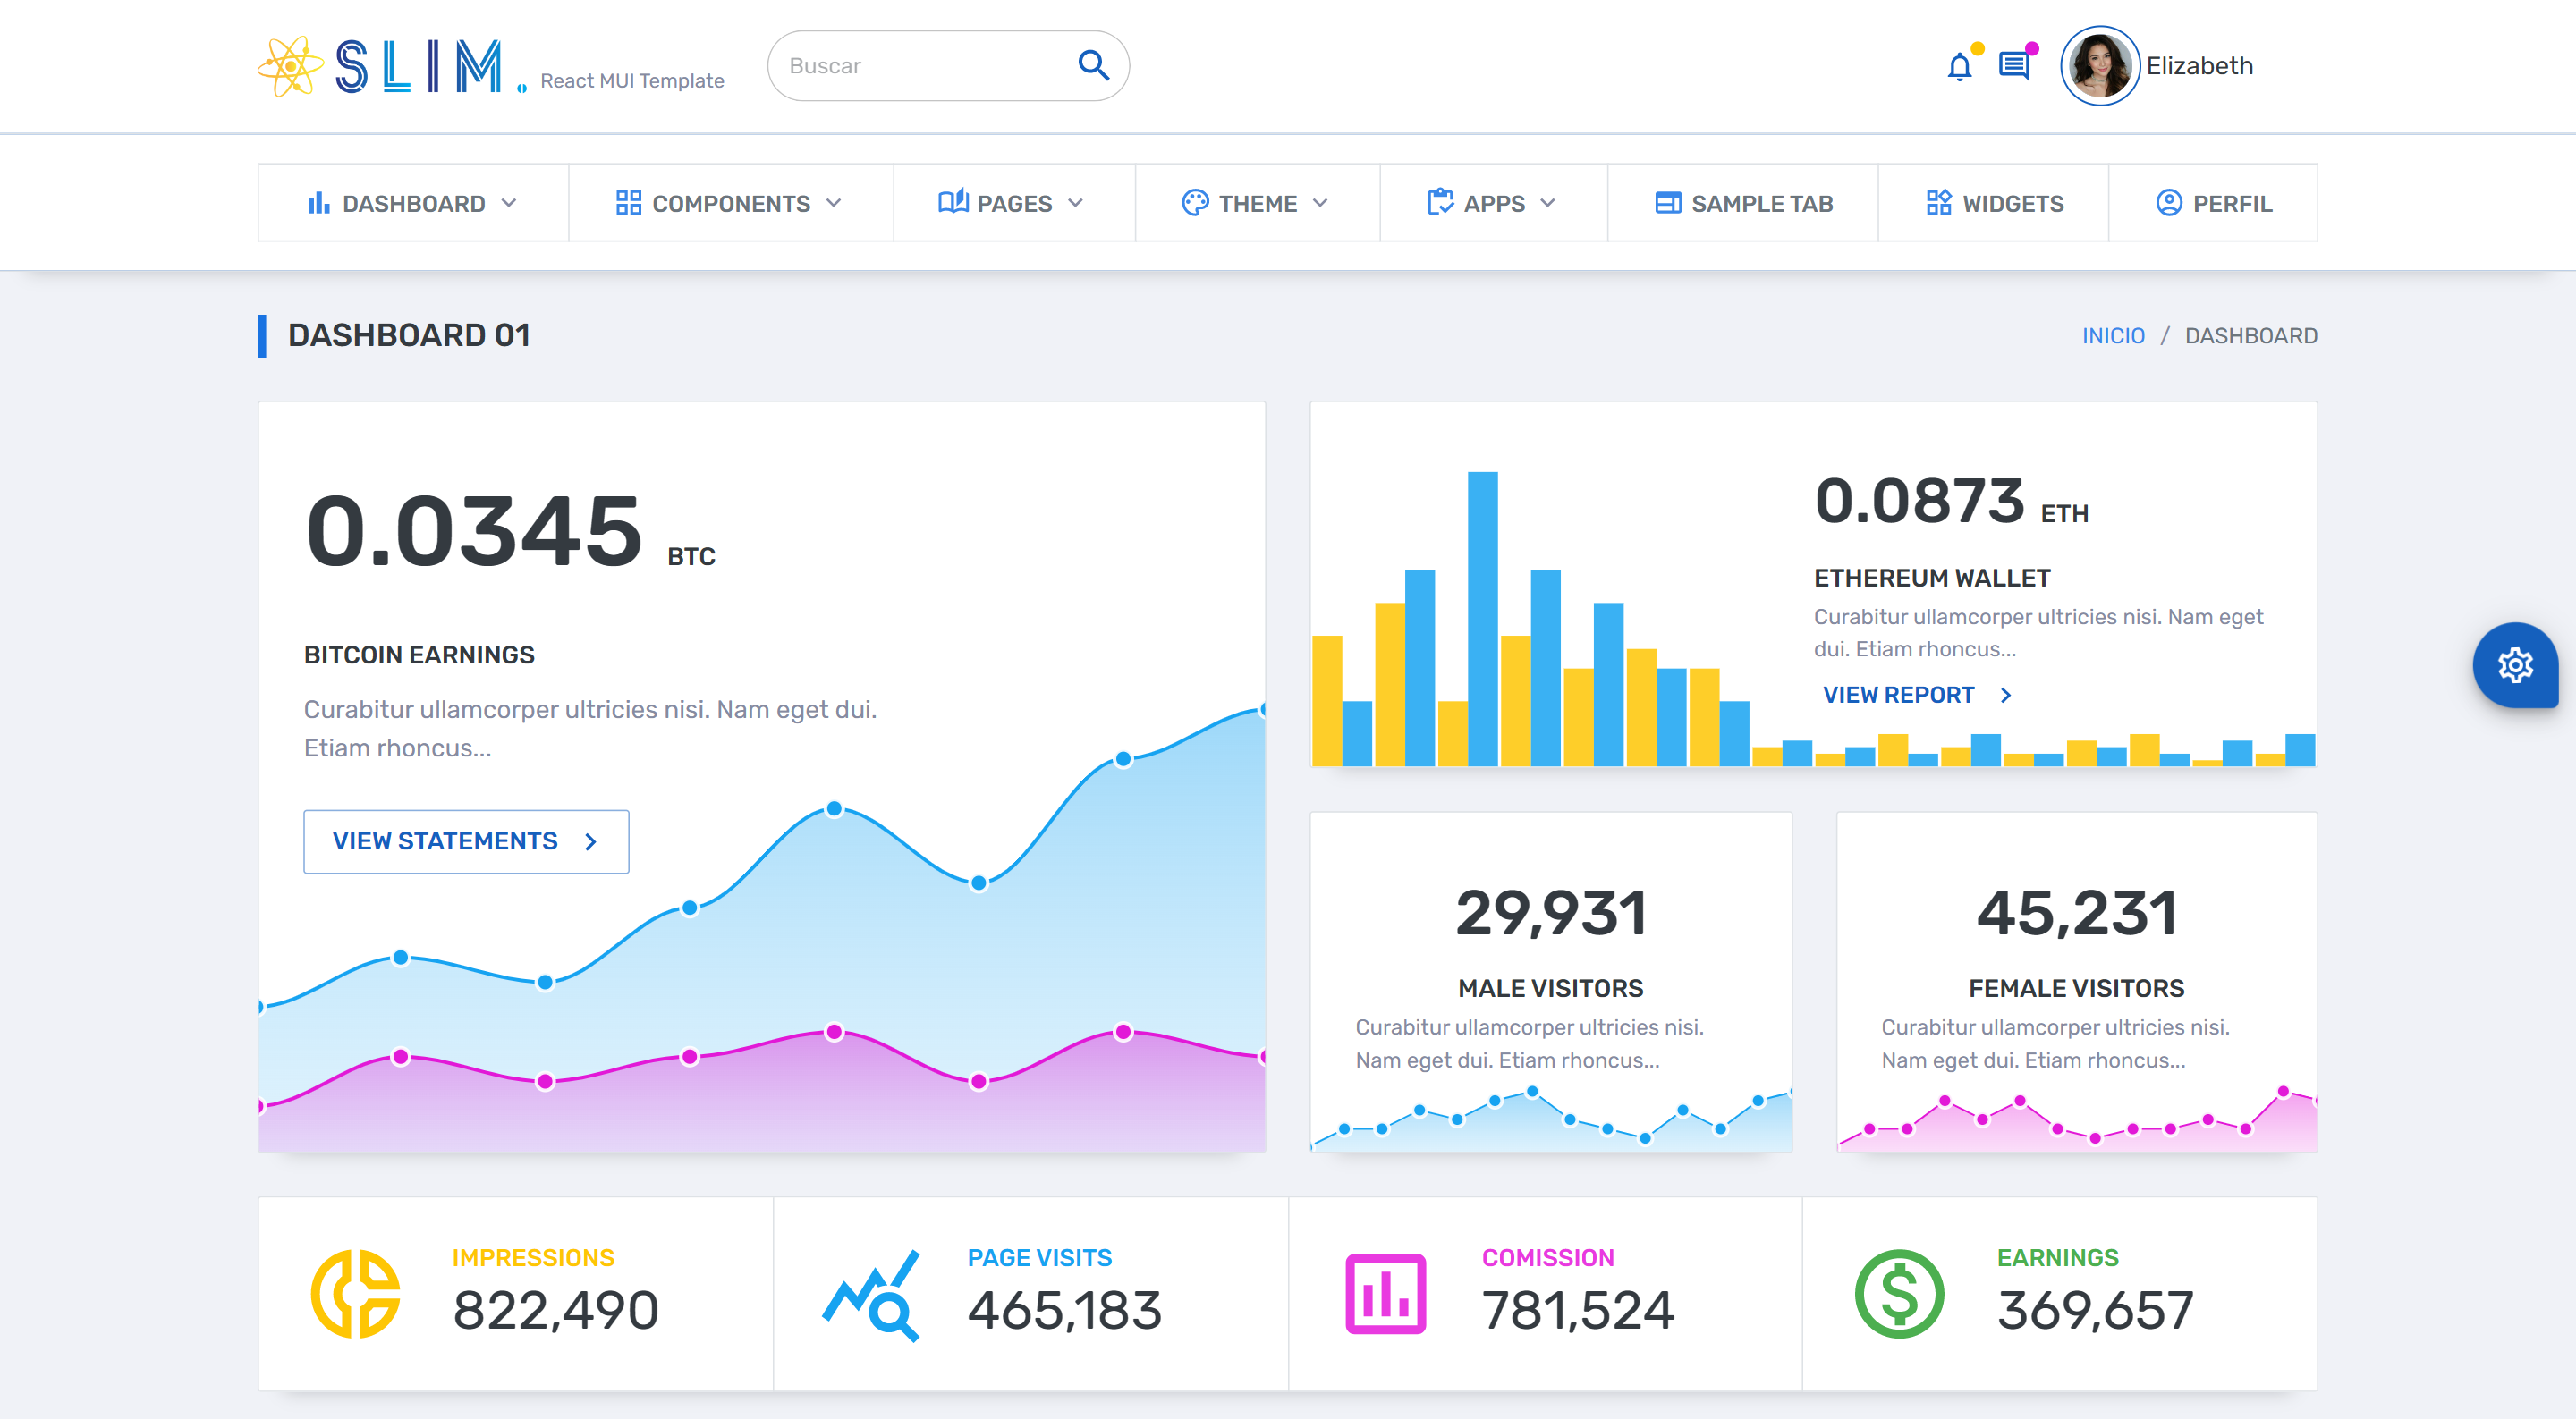Open the notifications bell icon

1959,67
